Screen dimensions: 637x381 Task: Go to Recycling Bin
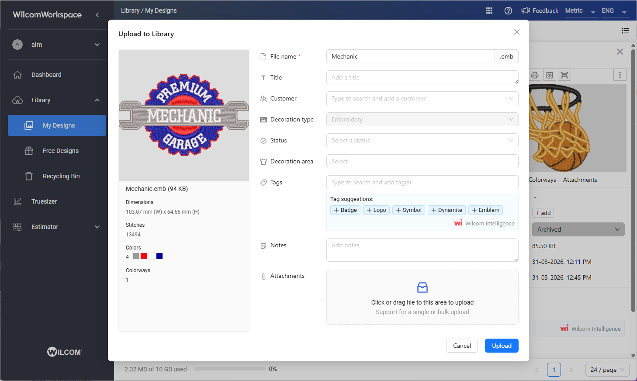(61, 176)
